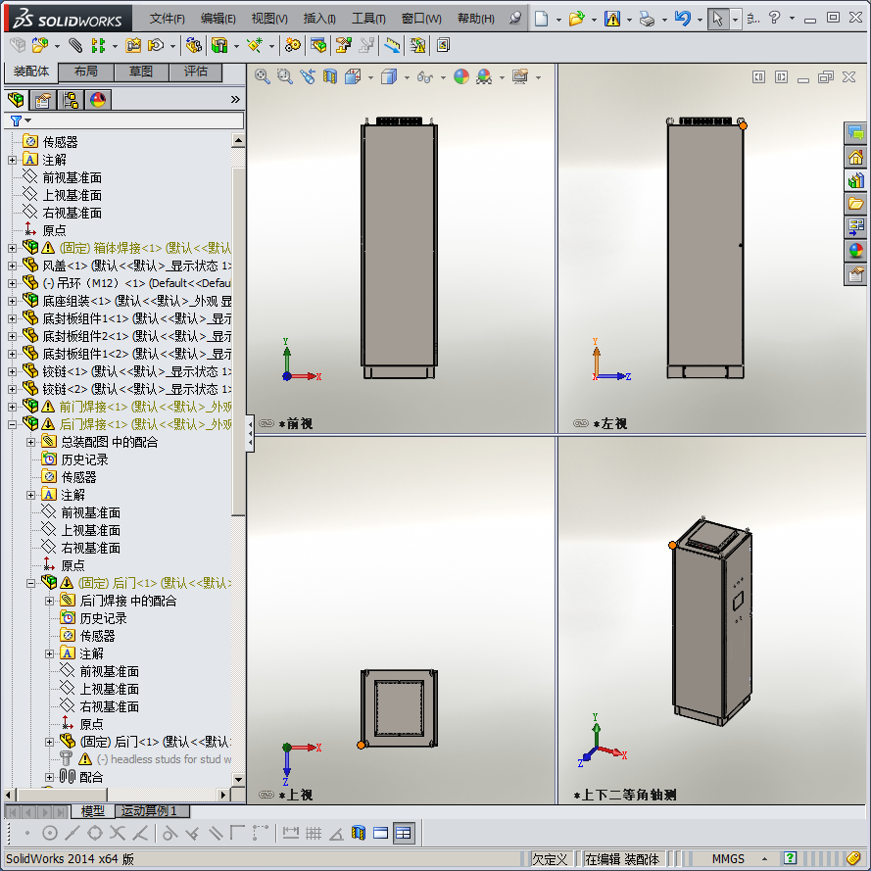This screenshot has width=871, height=871.
Task: Click the Section View icon
Action: [x=330, y=76]
